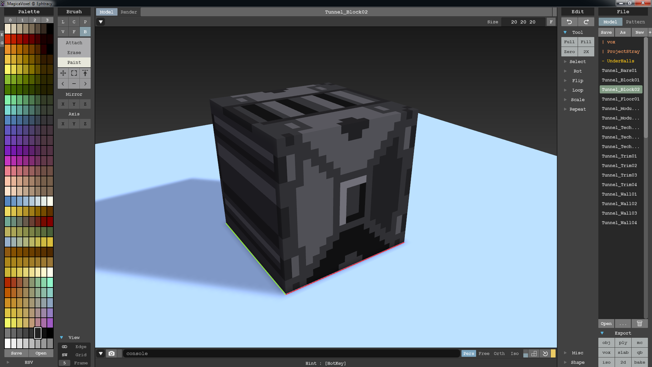Select the P pattern brush mode
Image resolution: width=652 pixels, height=367 pixels.
85,22
